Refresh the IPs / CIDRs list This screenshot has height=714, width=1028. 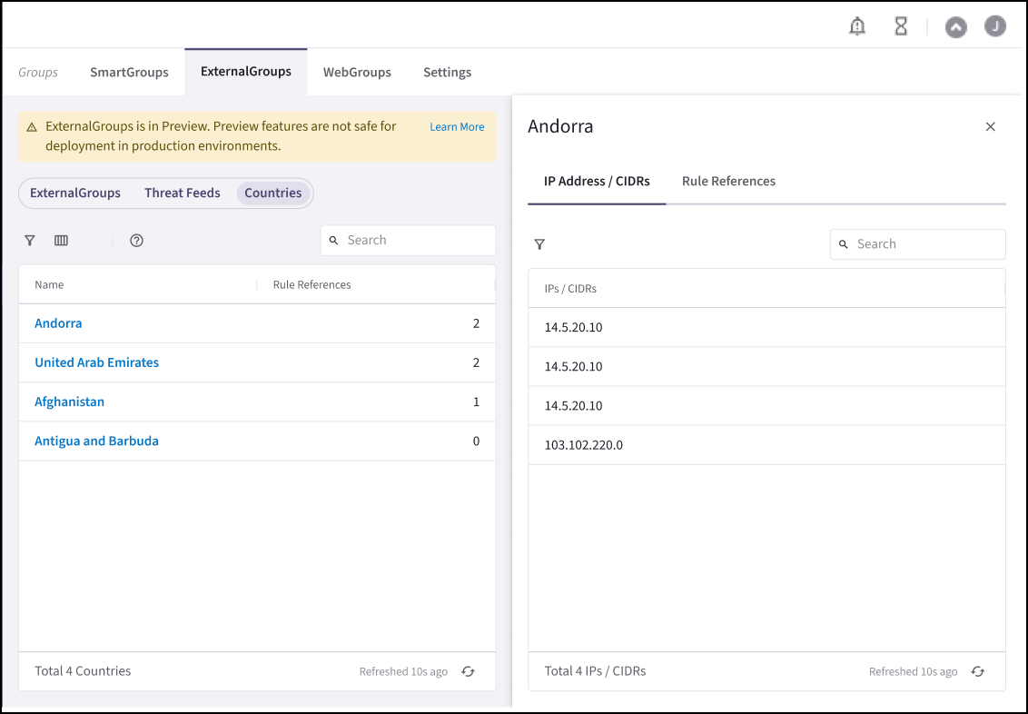click(x=977, y=671)
